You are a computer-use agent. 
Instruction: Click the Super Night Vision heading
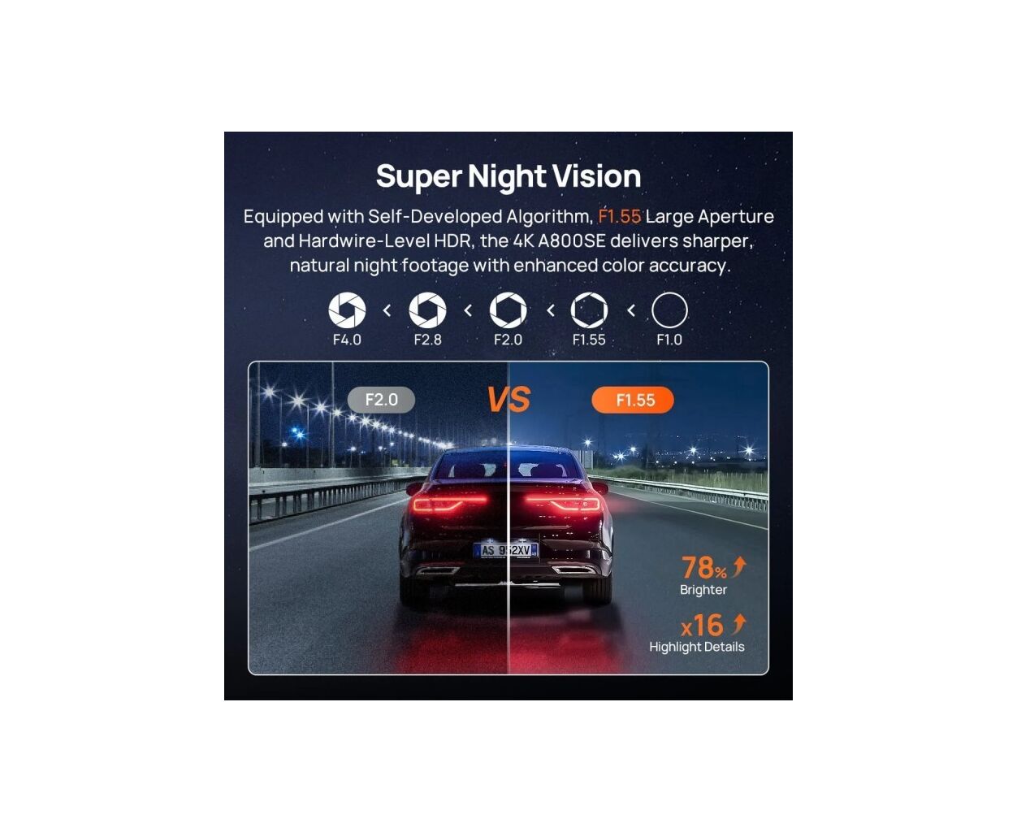coord(508,176)
